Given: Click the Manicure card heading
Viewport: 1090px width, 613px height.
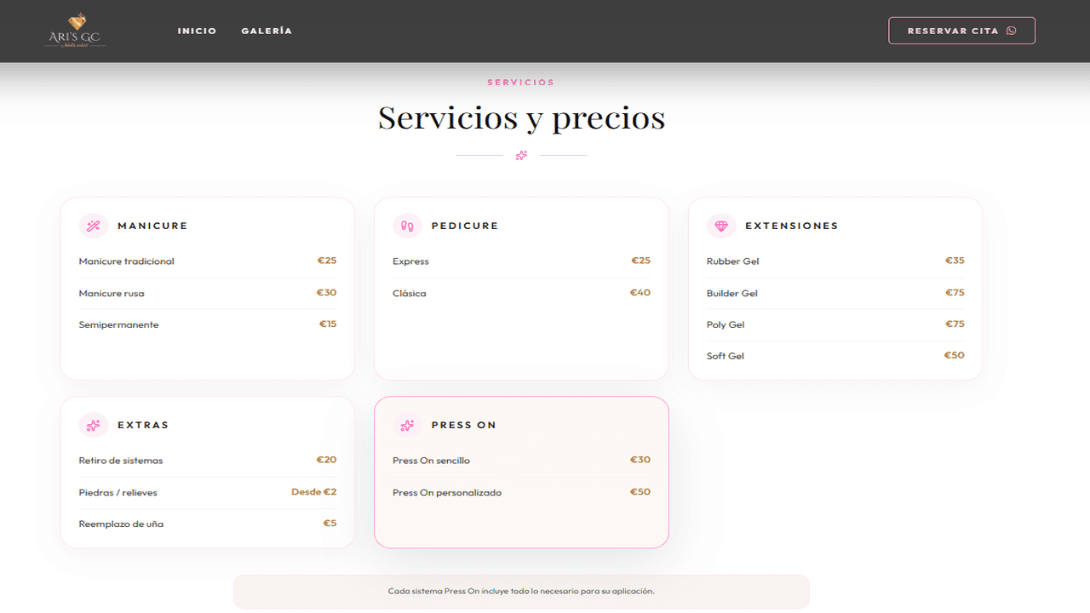Looking at the screenshot, I should click(152, 226).
